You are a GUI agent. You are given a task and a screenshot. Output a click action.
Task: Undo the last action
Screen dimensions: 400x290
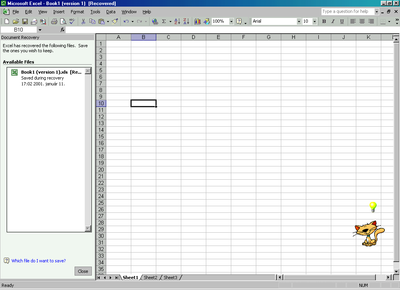tap(126, 21)
